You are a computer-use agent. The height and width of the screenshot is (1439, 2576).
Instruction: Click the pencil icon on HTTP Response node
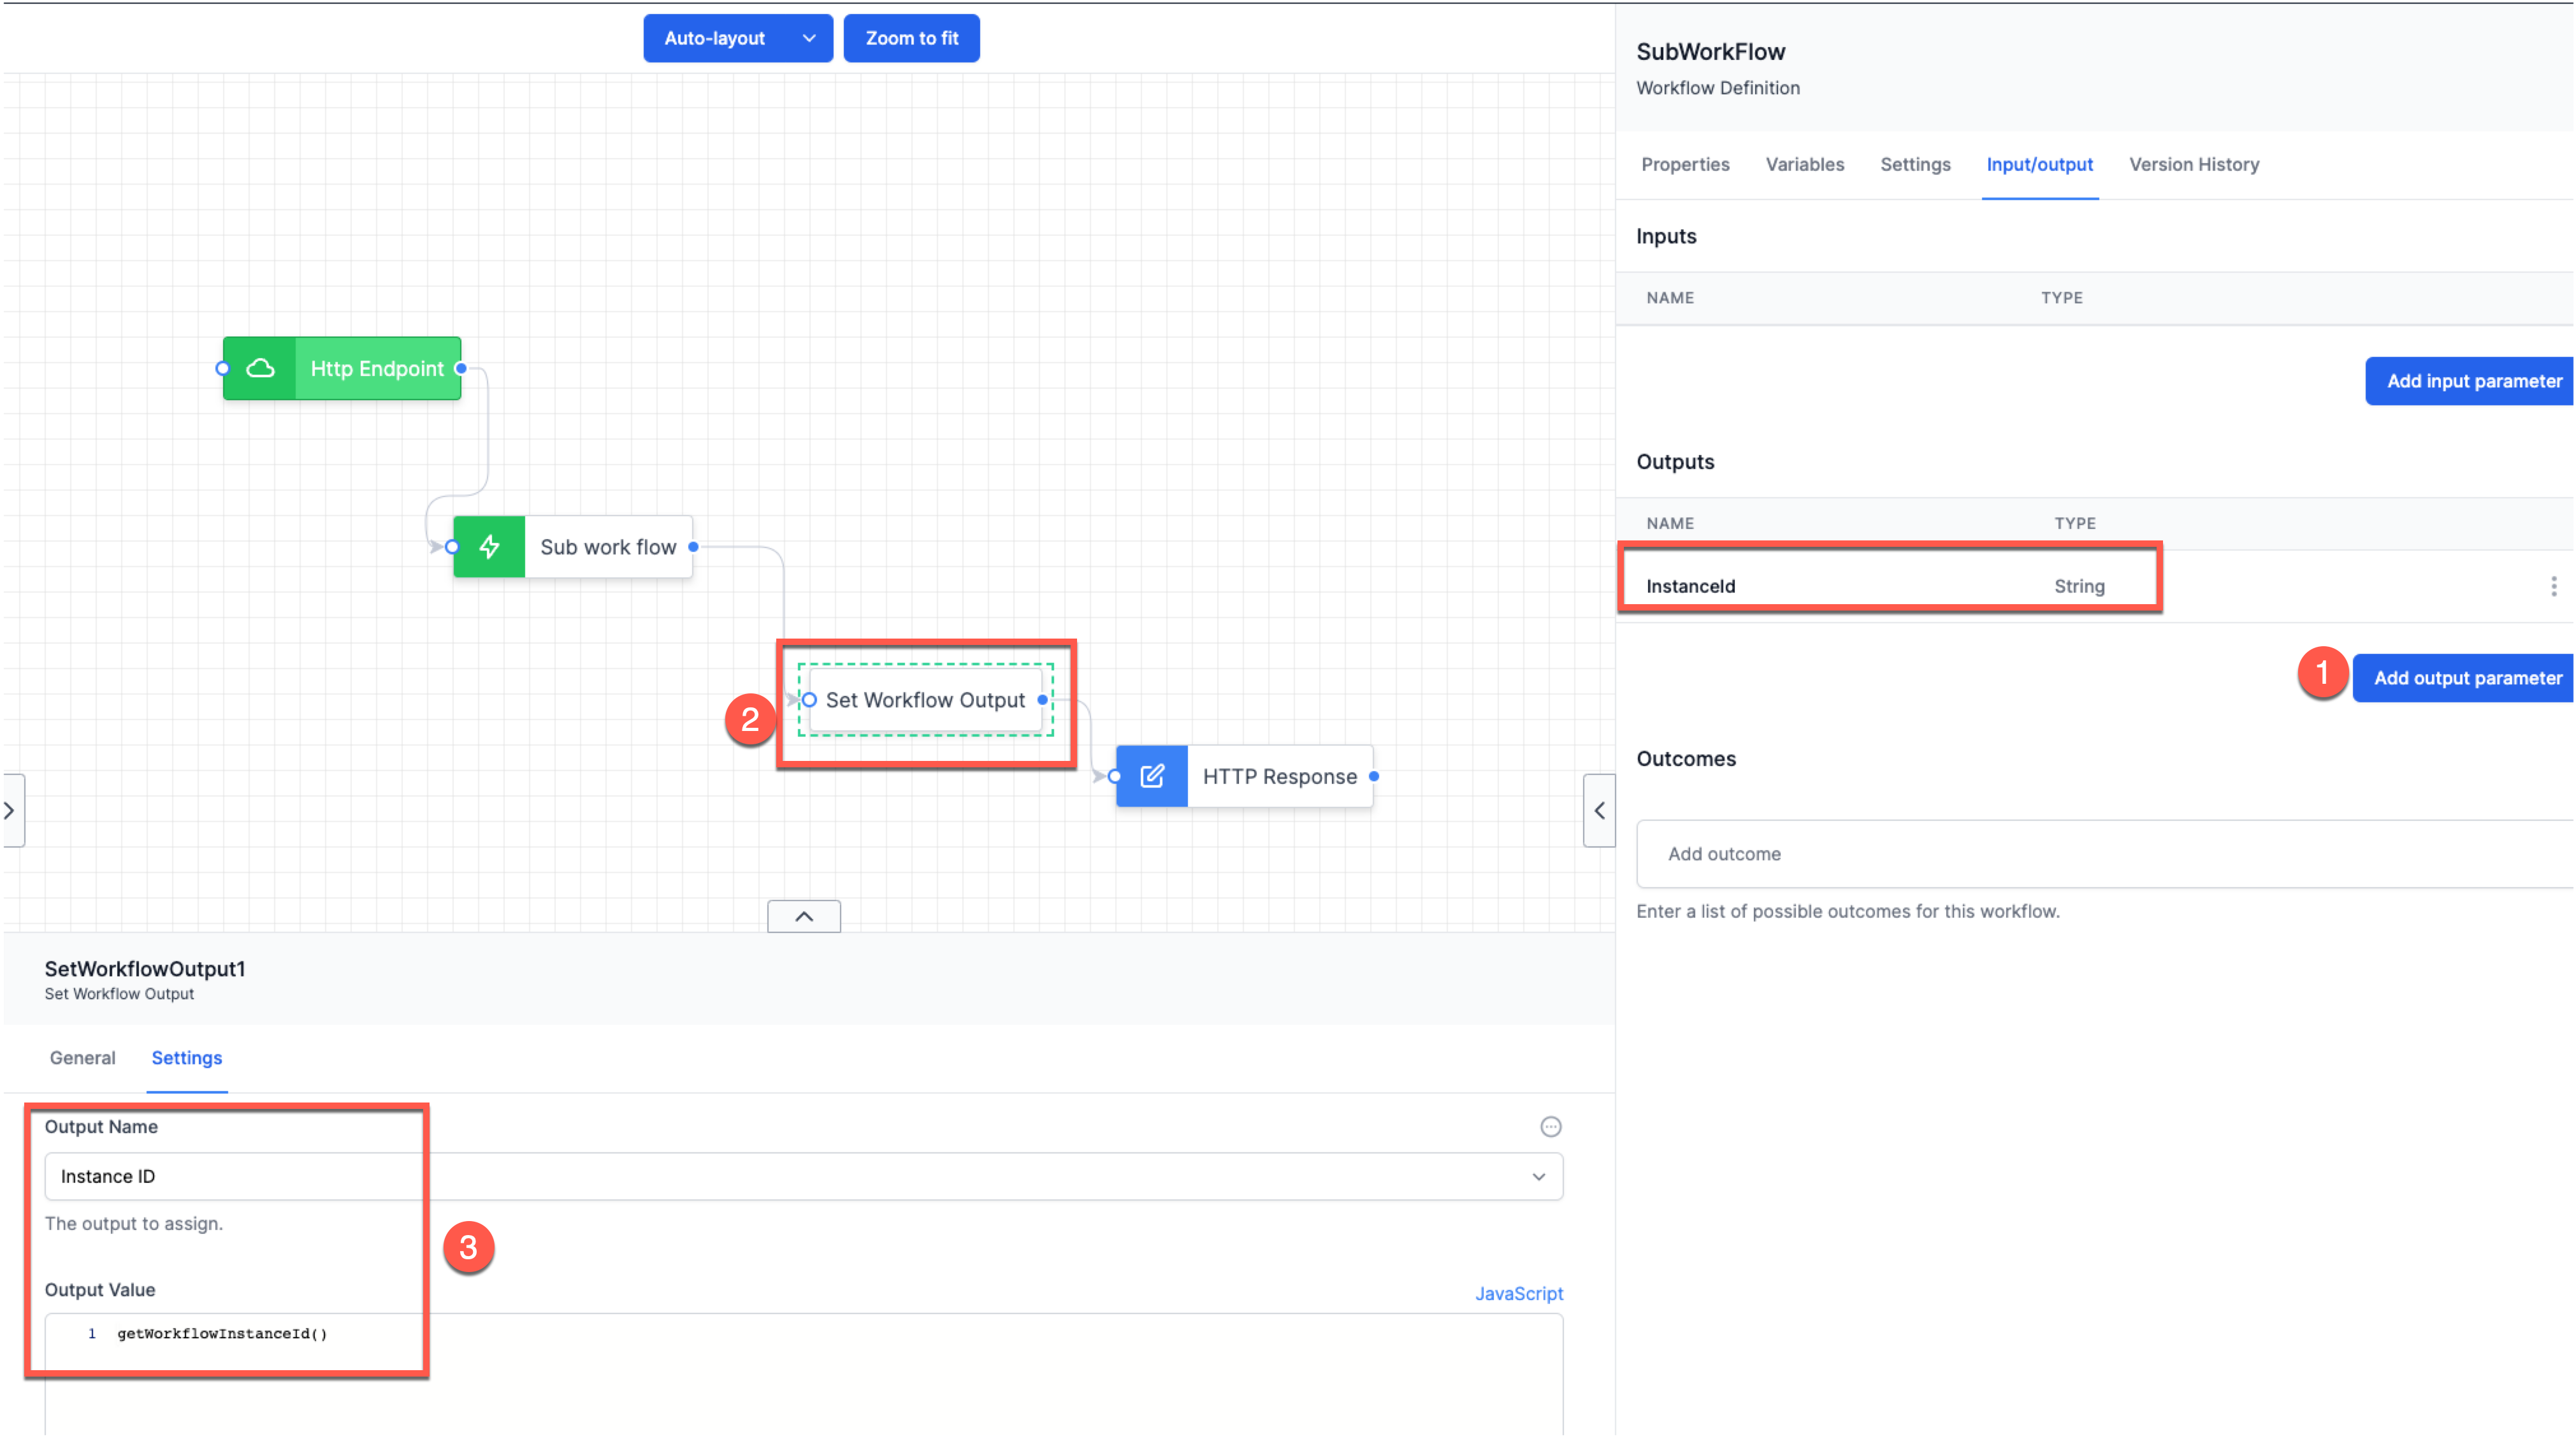1151,776
